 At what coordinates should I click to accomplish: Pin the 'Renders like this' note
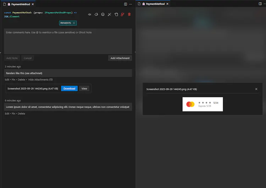[13, 80]
